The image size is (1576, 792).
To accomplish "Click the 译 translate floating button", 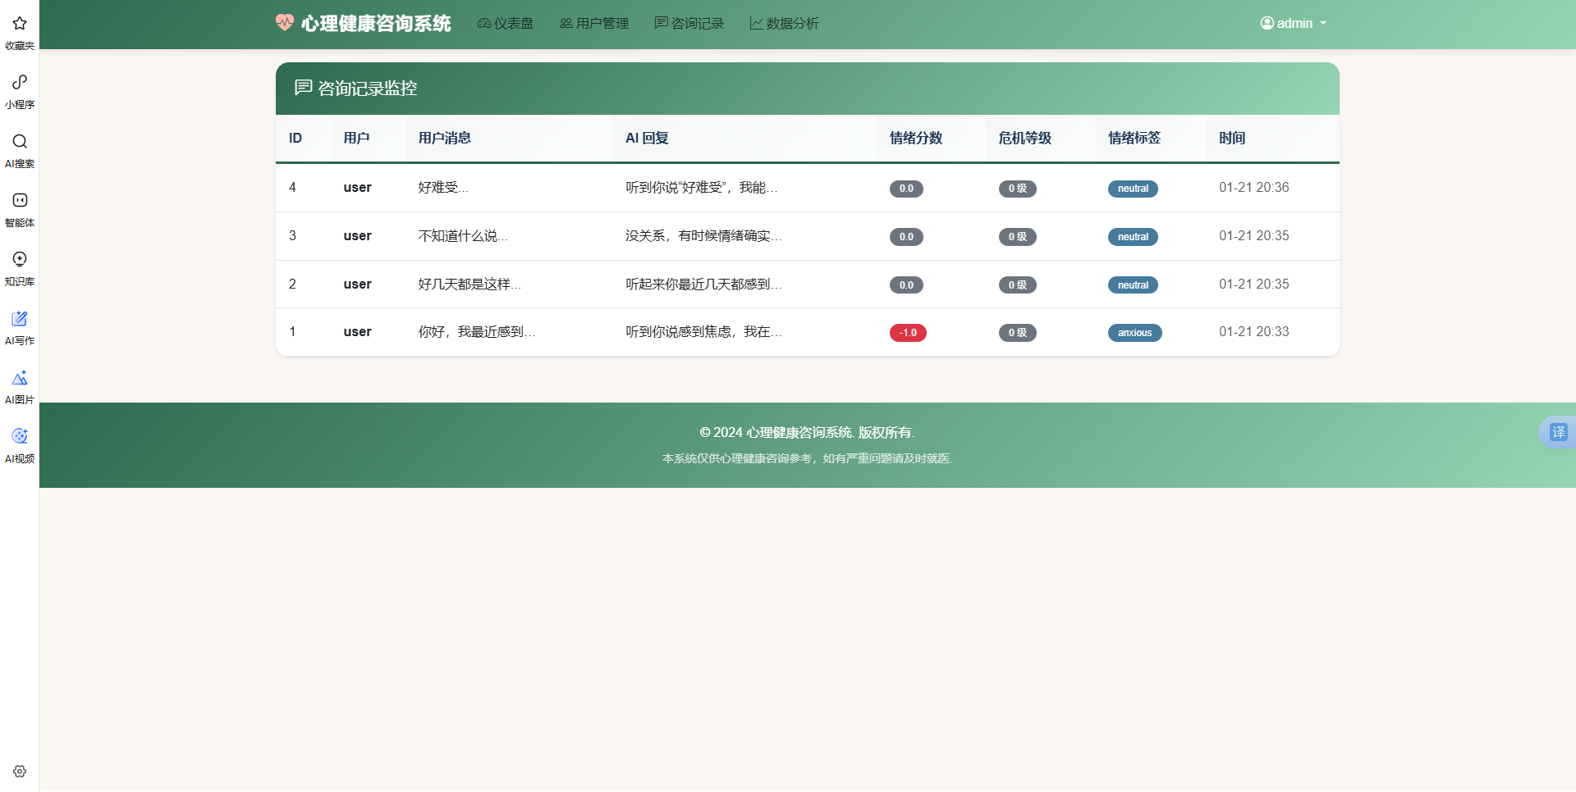I will 1559,432.
